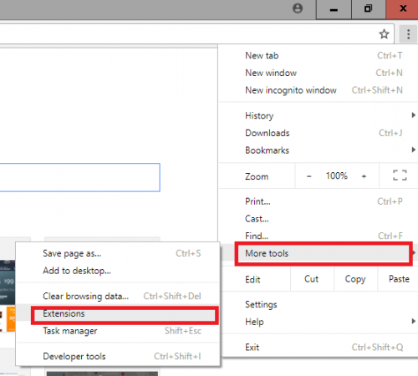Expand the History submenu arrow
The height and width of the screenshot is (376, 418).
pyautogui.click(x=414, y=115)
